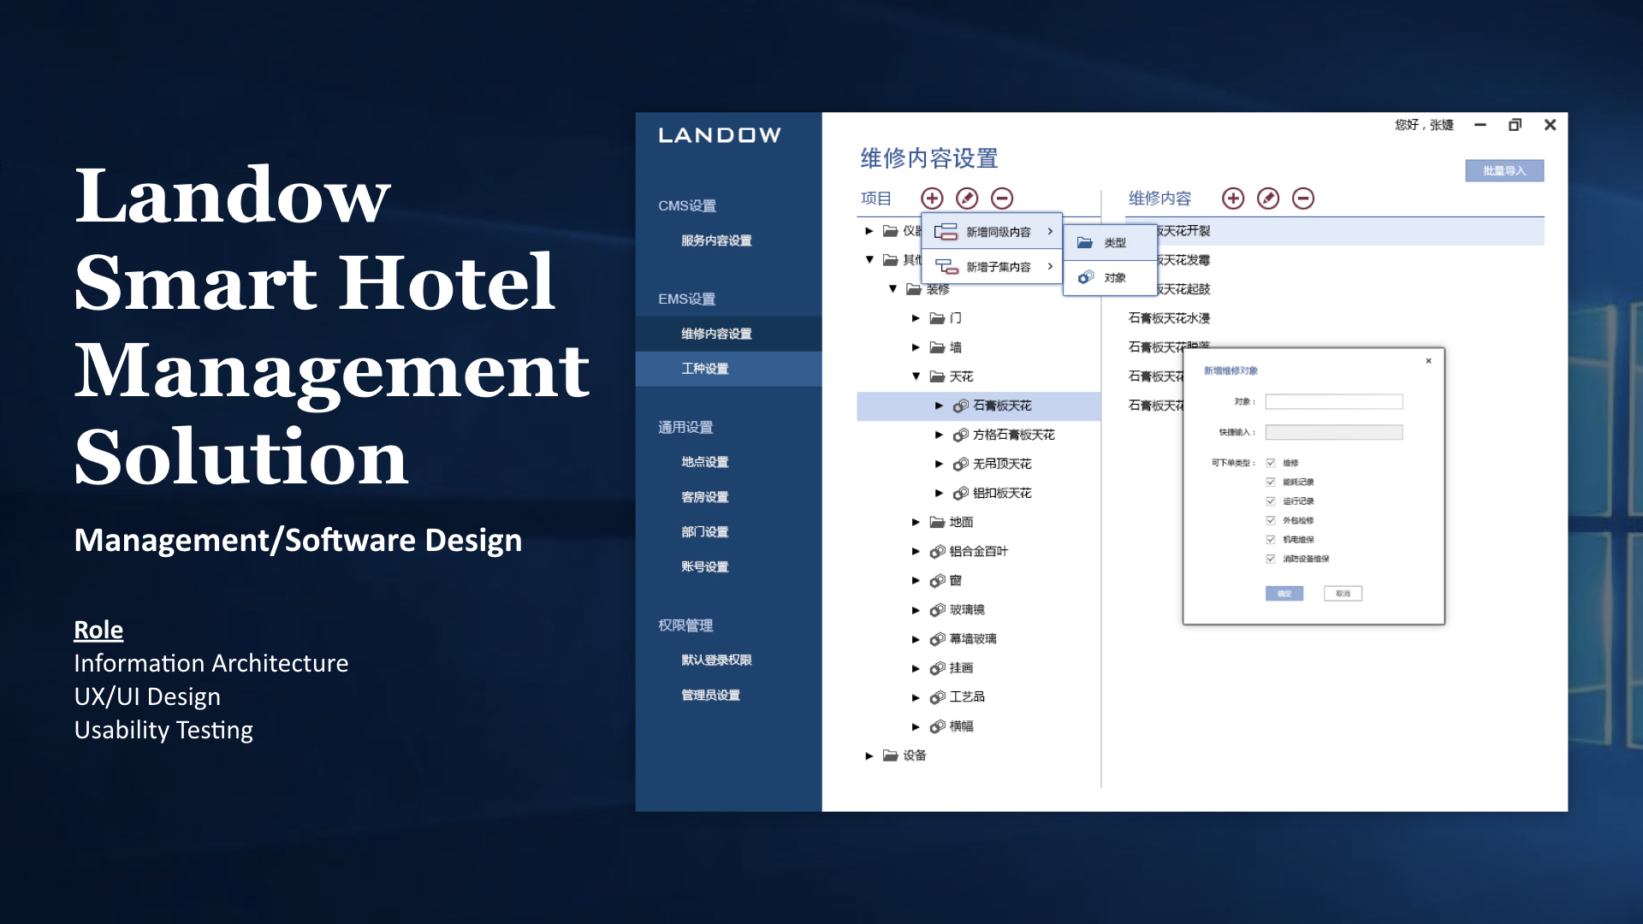
Task: Click the gear icon of 铝合金百叶 node
Action: [938, 552]
